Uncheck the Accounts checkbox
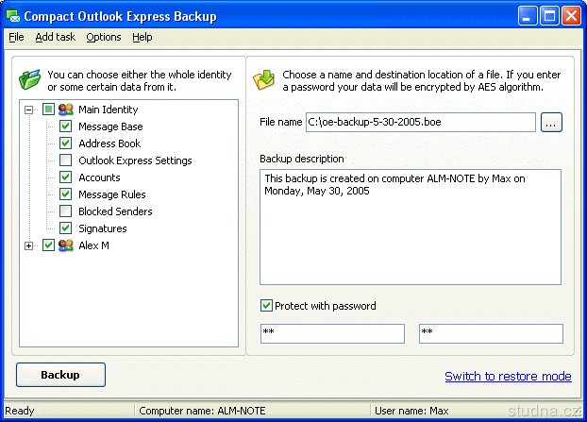This screenshot has width=587, height=422. [x=65, y=177]
